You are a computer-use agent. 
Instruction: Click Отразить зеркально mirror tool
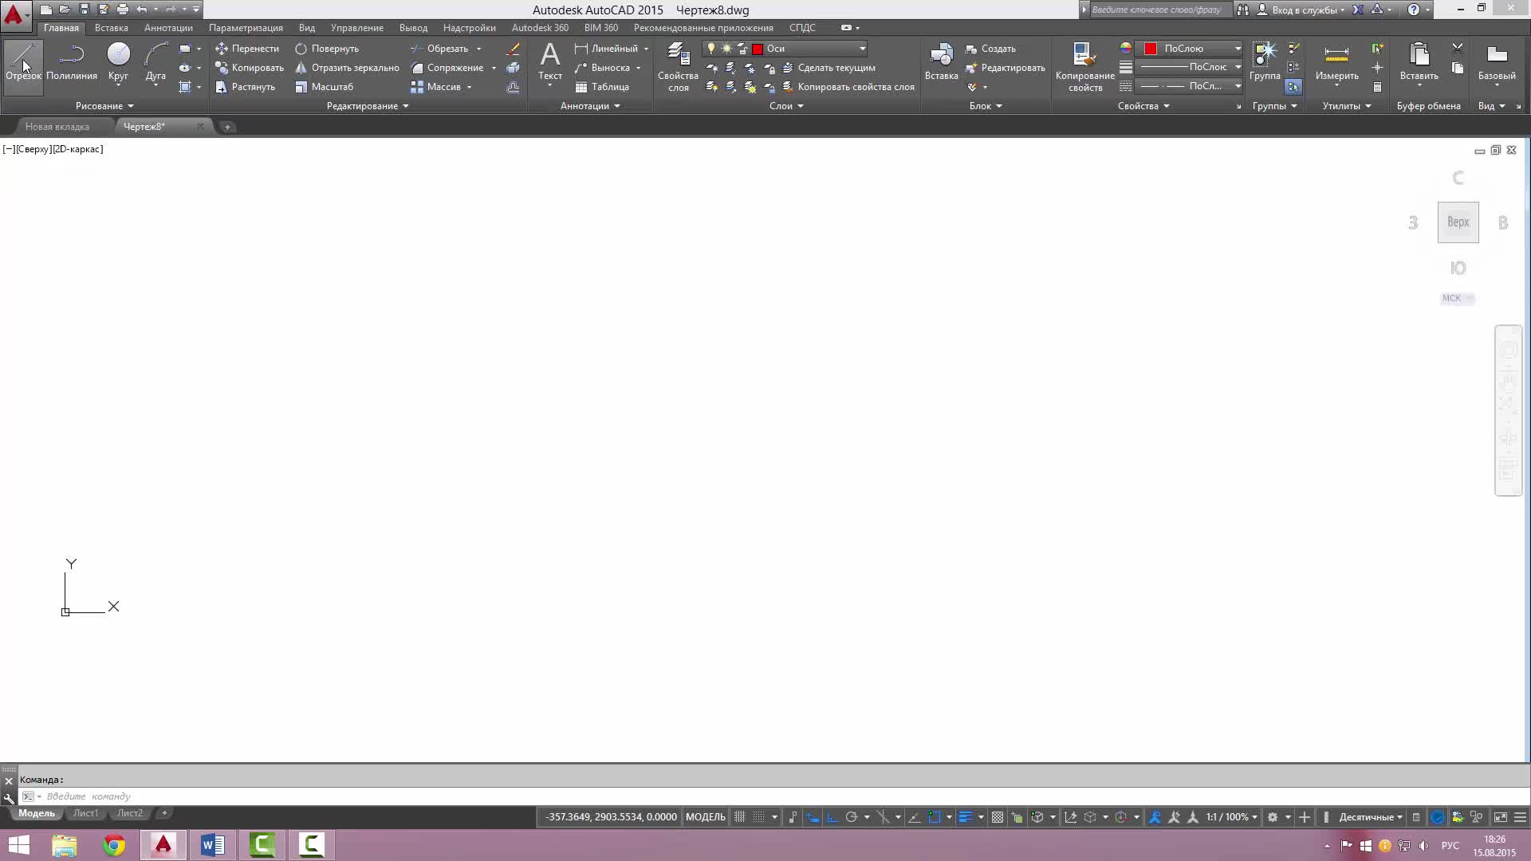(x=347, y=68)
